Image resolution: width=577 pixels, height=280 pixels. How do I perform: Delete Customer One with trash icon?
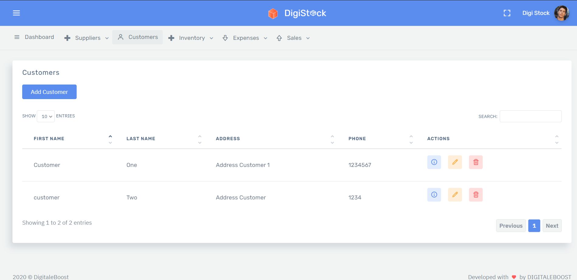coord(476,162)
